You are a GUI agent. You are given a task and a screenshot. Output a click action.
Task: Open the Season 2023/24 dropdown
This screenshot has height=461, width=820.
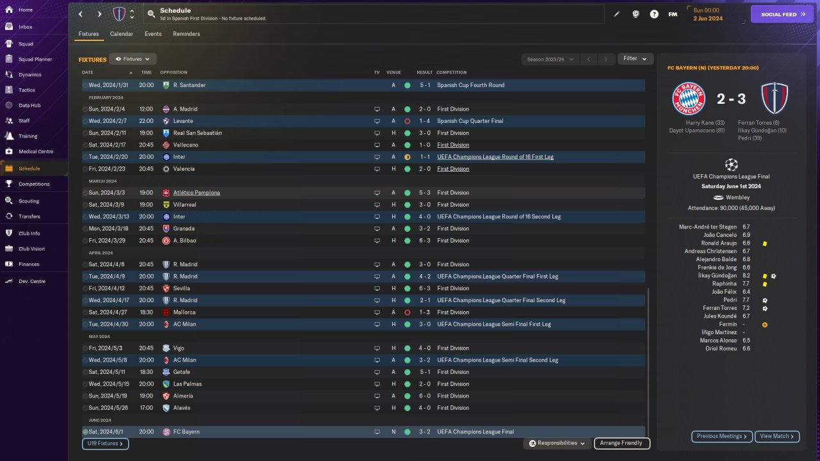tap(550, 59)
